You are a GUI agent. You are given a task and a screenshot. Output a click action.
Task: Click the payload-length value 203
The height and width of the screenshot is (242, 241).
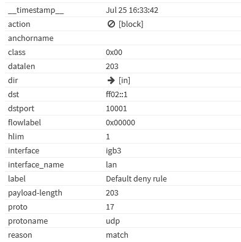[112, 193]
